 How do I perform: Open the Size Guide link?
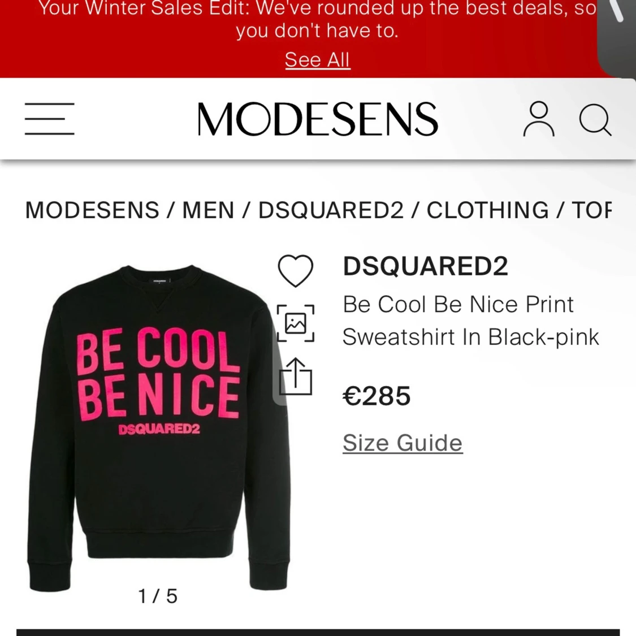[403, 443]
